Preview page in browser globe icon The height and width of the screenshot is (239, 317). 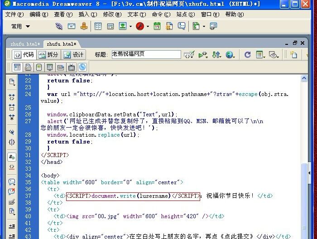coord(230,55)
